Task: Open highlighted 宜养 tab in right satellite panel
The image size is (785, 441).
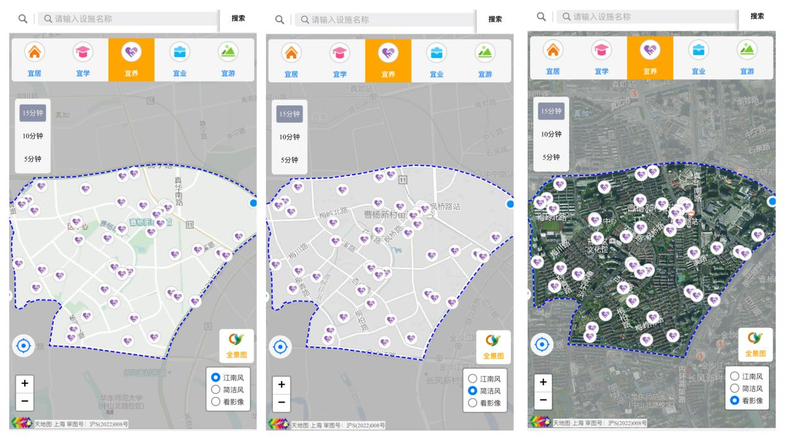Action: pos(650,58)
